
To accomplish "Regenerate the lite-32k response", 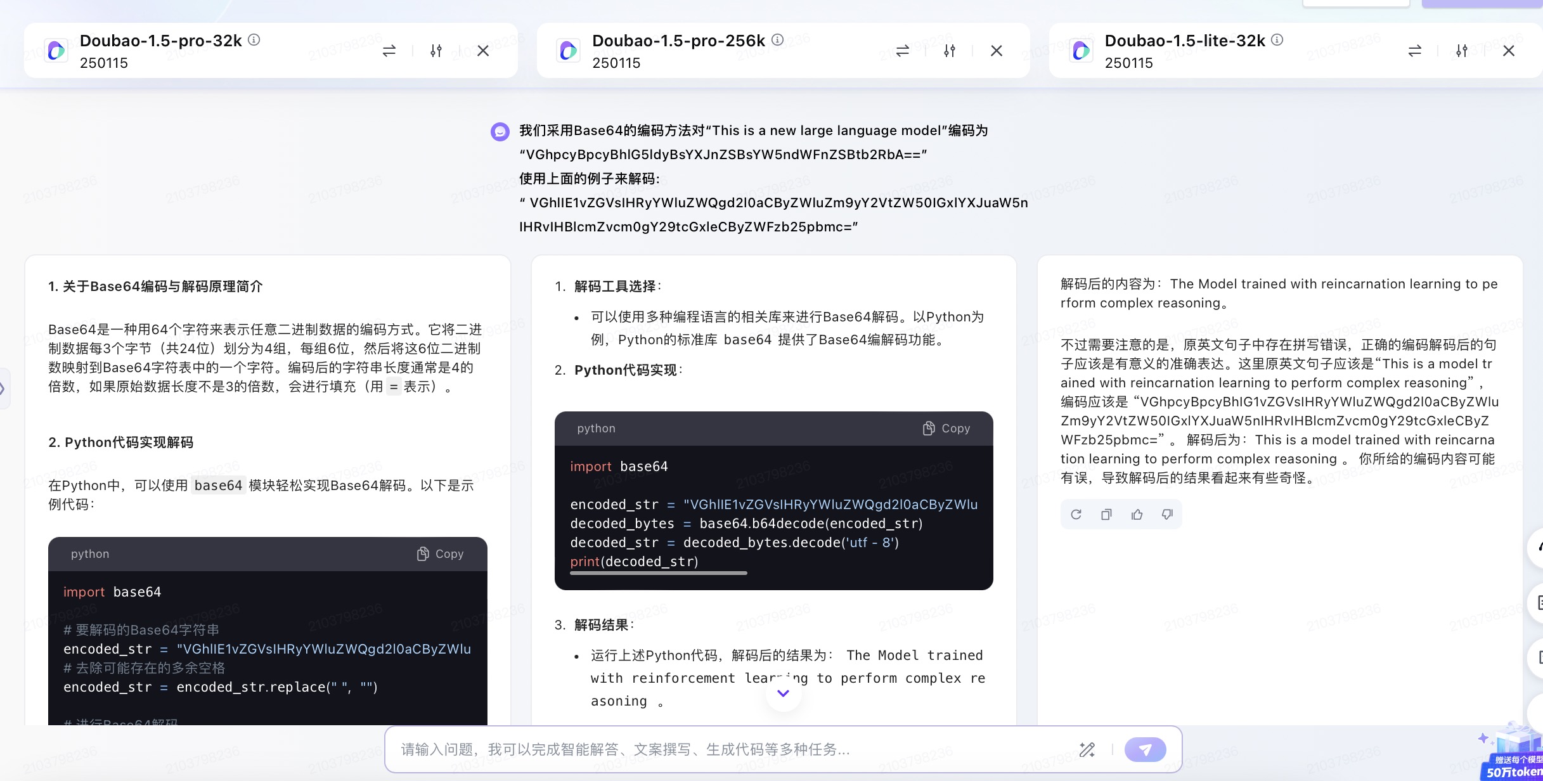I will click(x=1076, y=514).
